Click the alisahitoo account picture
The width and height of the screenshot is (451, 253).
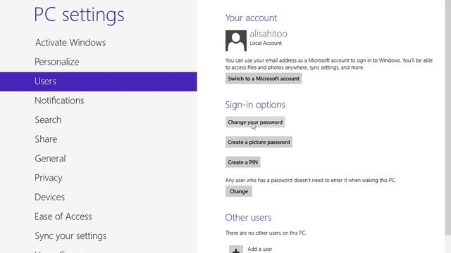236,41
